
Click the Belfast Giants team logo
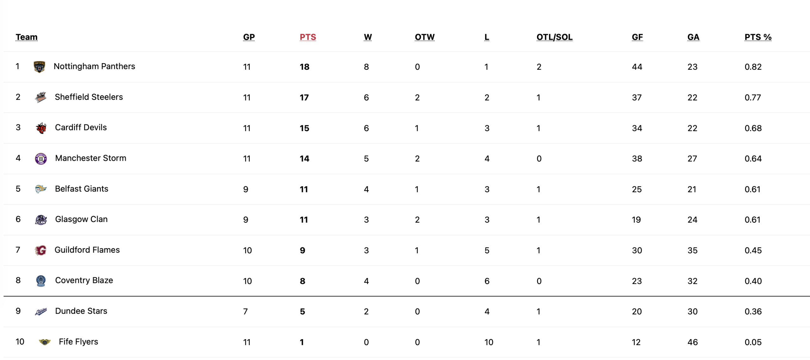(41, 189)
